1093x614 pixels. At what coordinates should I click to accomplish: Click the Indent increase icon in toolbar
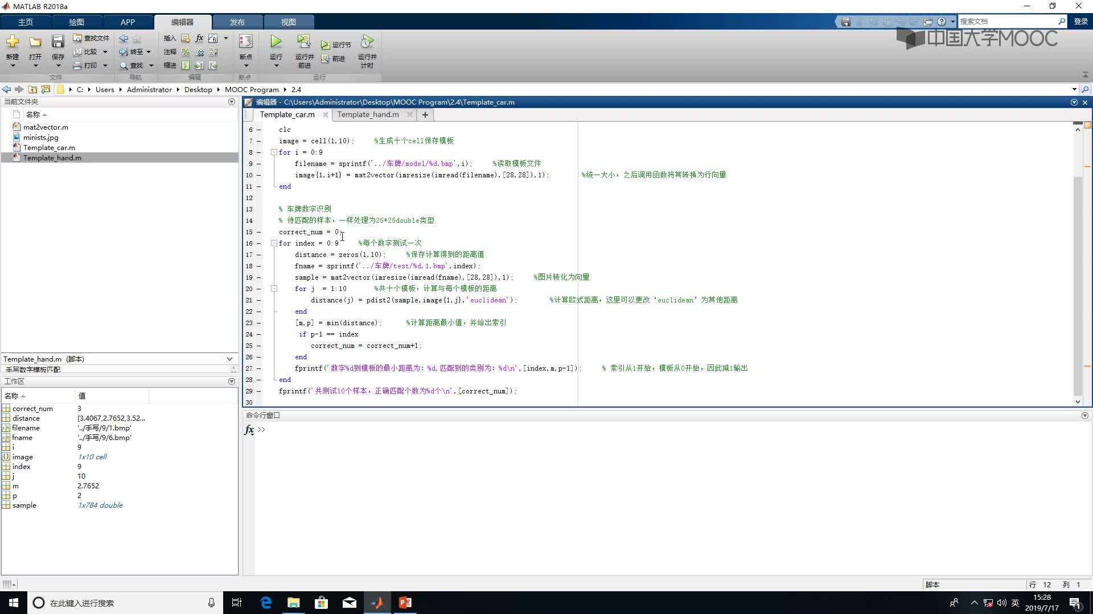coord(199,65)
